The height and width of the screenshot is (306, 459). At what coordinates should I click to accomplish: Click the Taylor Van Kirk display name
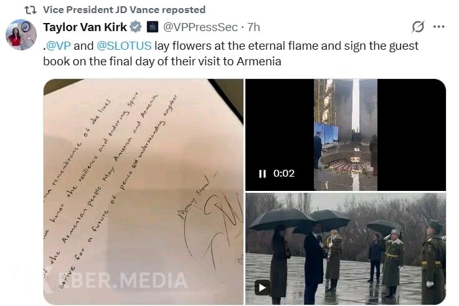pos(85,27)
